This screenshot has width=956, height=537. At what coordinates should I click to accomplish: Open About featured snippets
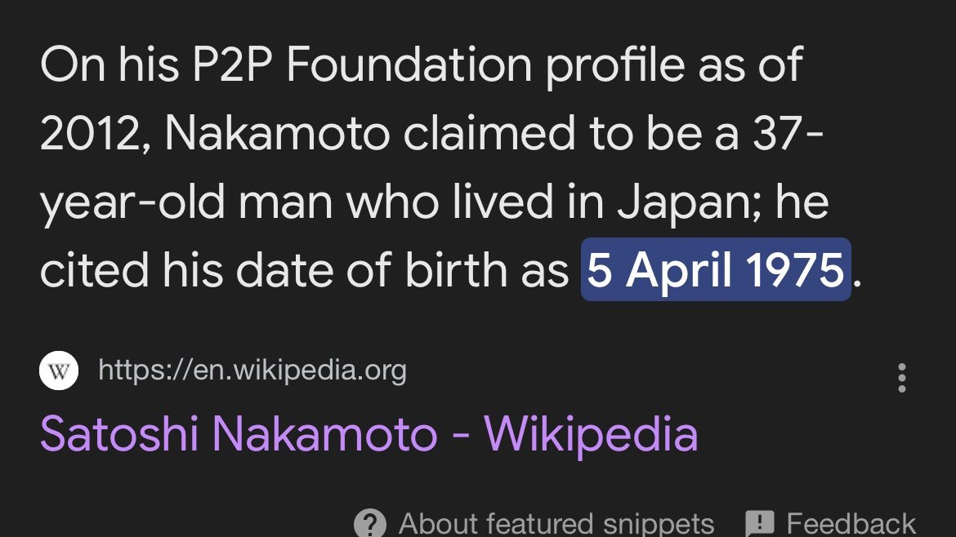(556, 523)
